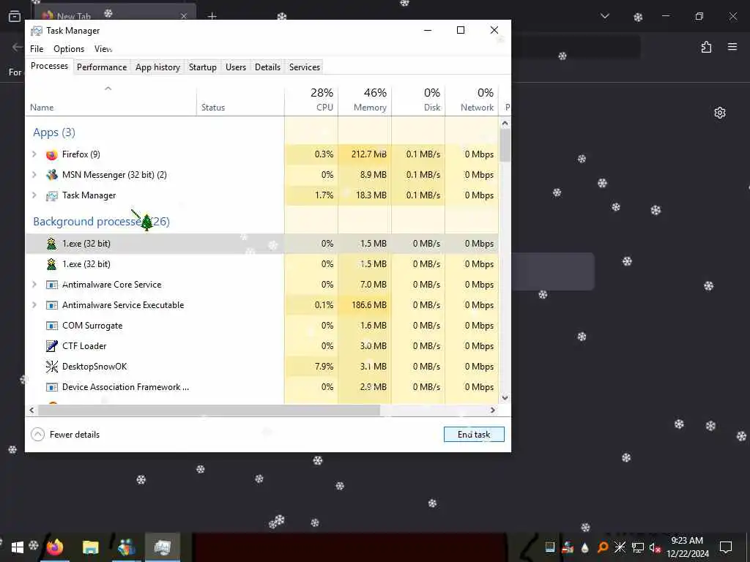Expand Antimalware Core Service group
750x562 pixels.
click(34, 285)
